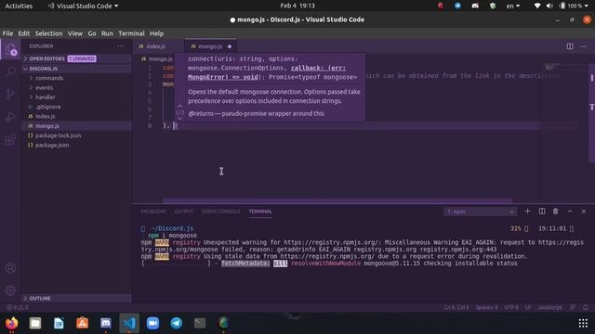Switch to the Output panel tab
595x334 pixels.
184,212
